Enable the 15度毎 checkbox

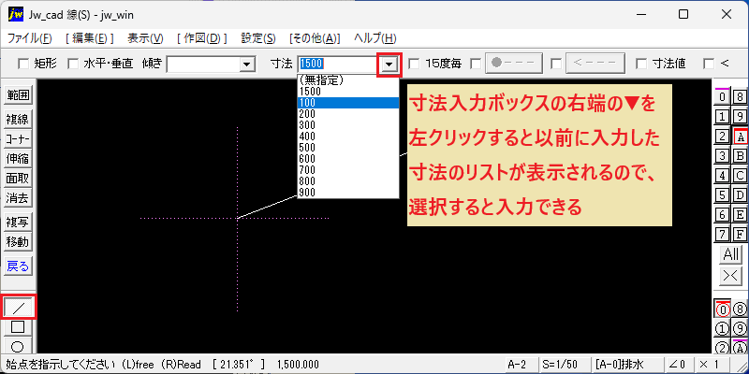click(414, 64)
